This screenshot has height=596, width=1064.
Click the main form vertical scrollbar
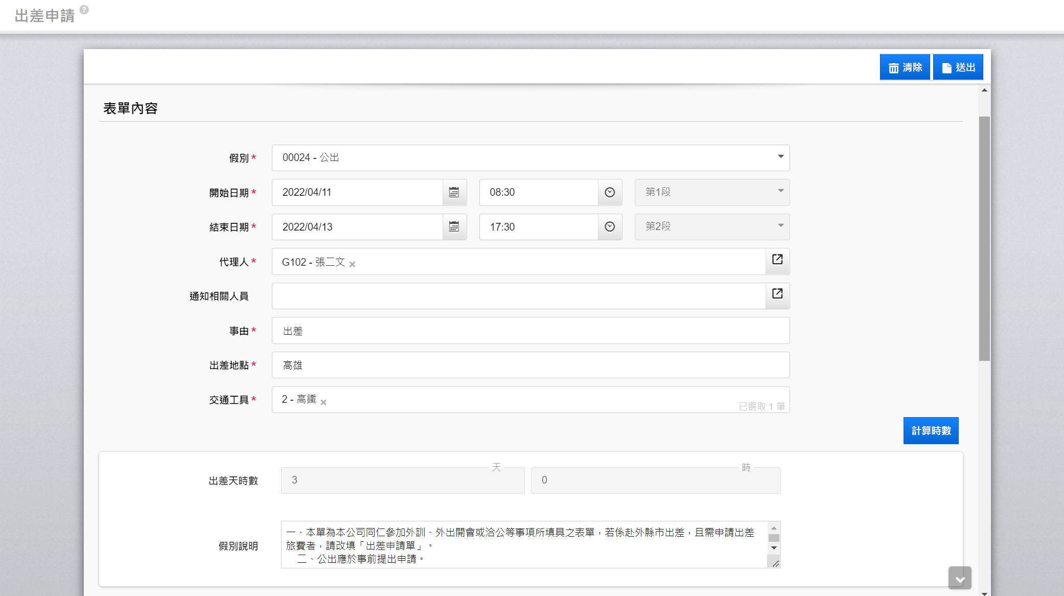pyautogui.click(x=984, y=238)
